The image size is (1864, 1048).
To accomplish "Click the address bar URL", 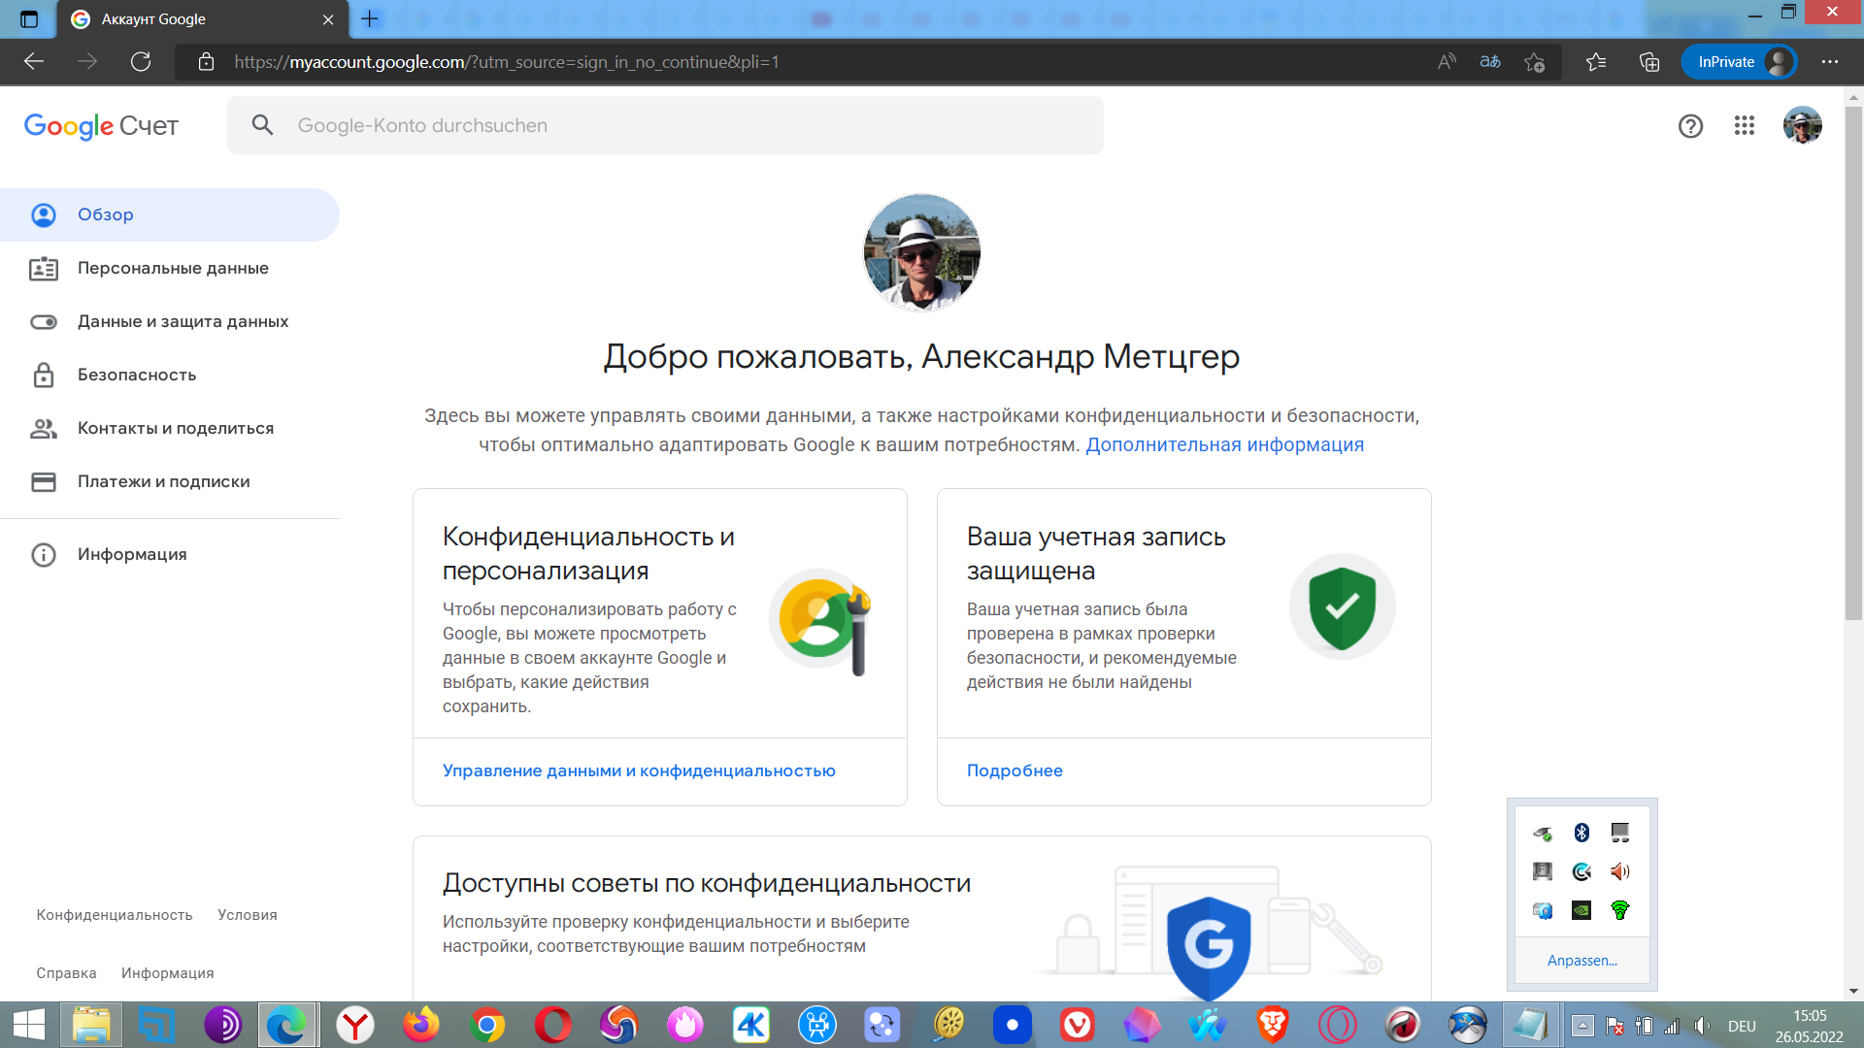I will pyautogui.click(x=507, y=62).
